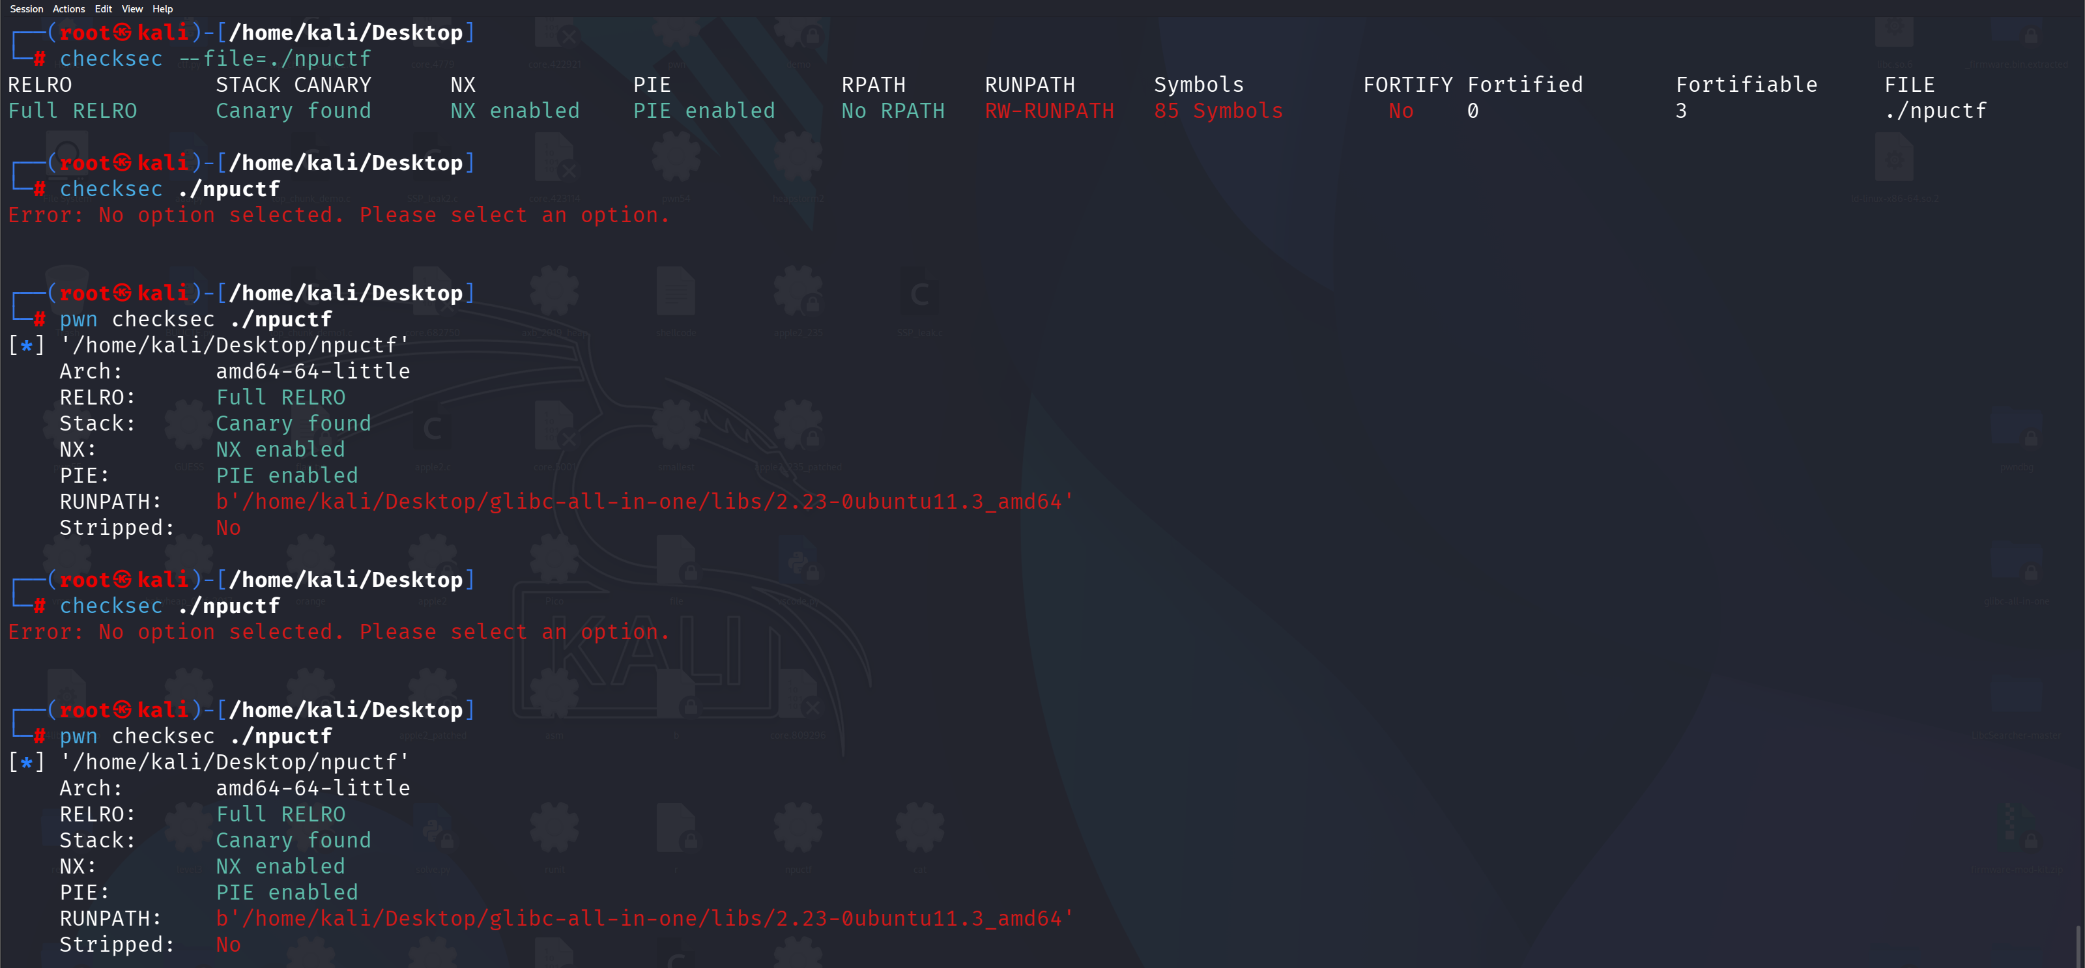Click 'PIE enabled' in the checksec table row
The image size is (2085, 968).
click(x=704, y=111)
